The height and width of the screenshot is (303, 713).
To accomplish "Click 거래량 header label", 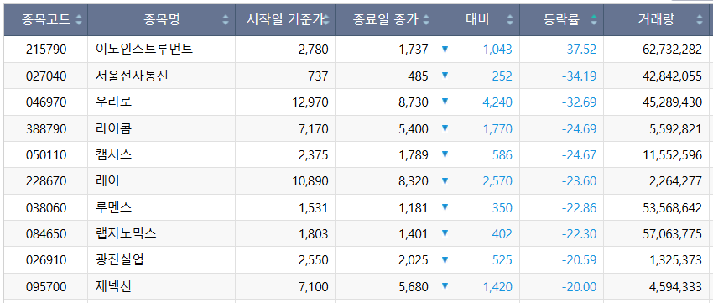I will 656,19.
